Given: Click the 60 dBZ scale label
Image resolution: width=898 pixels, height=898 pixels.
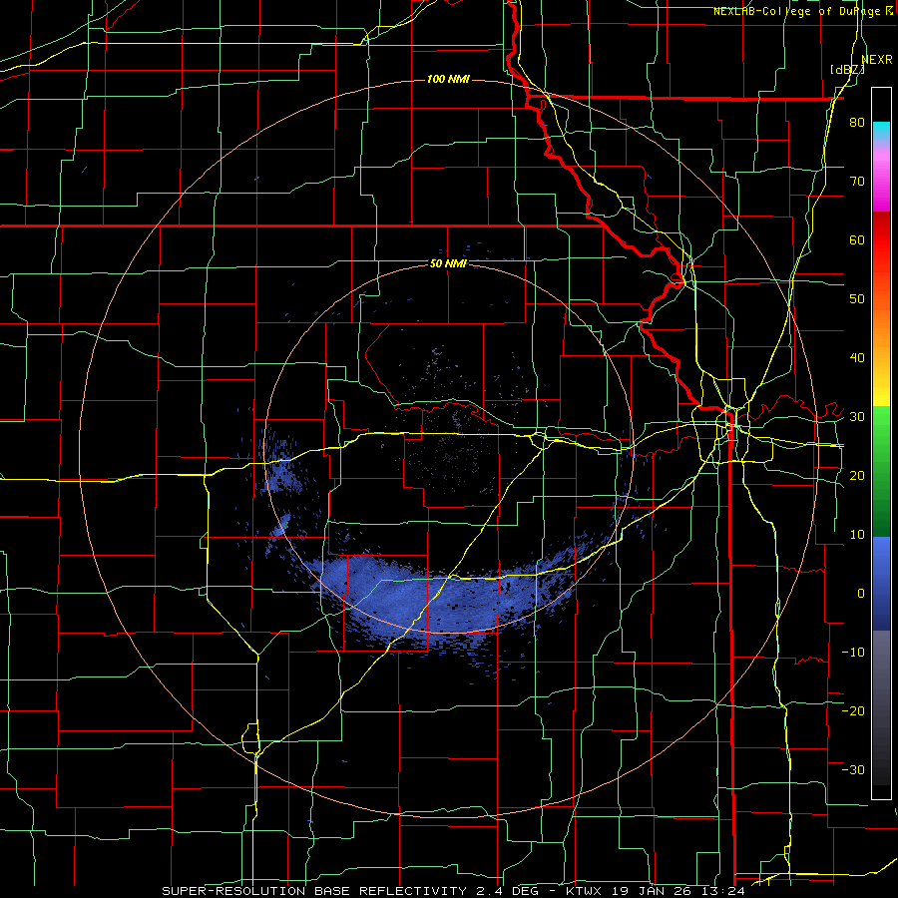Looking at the screenshot, I should tap(857, 239).
